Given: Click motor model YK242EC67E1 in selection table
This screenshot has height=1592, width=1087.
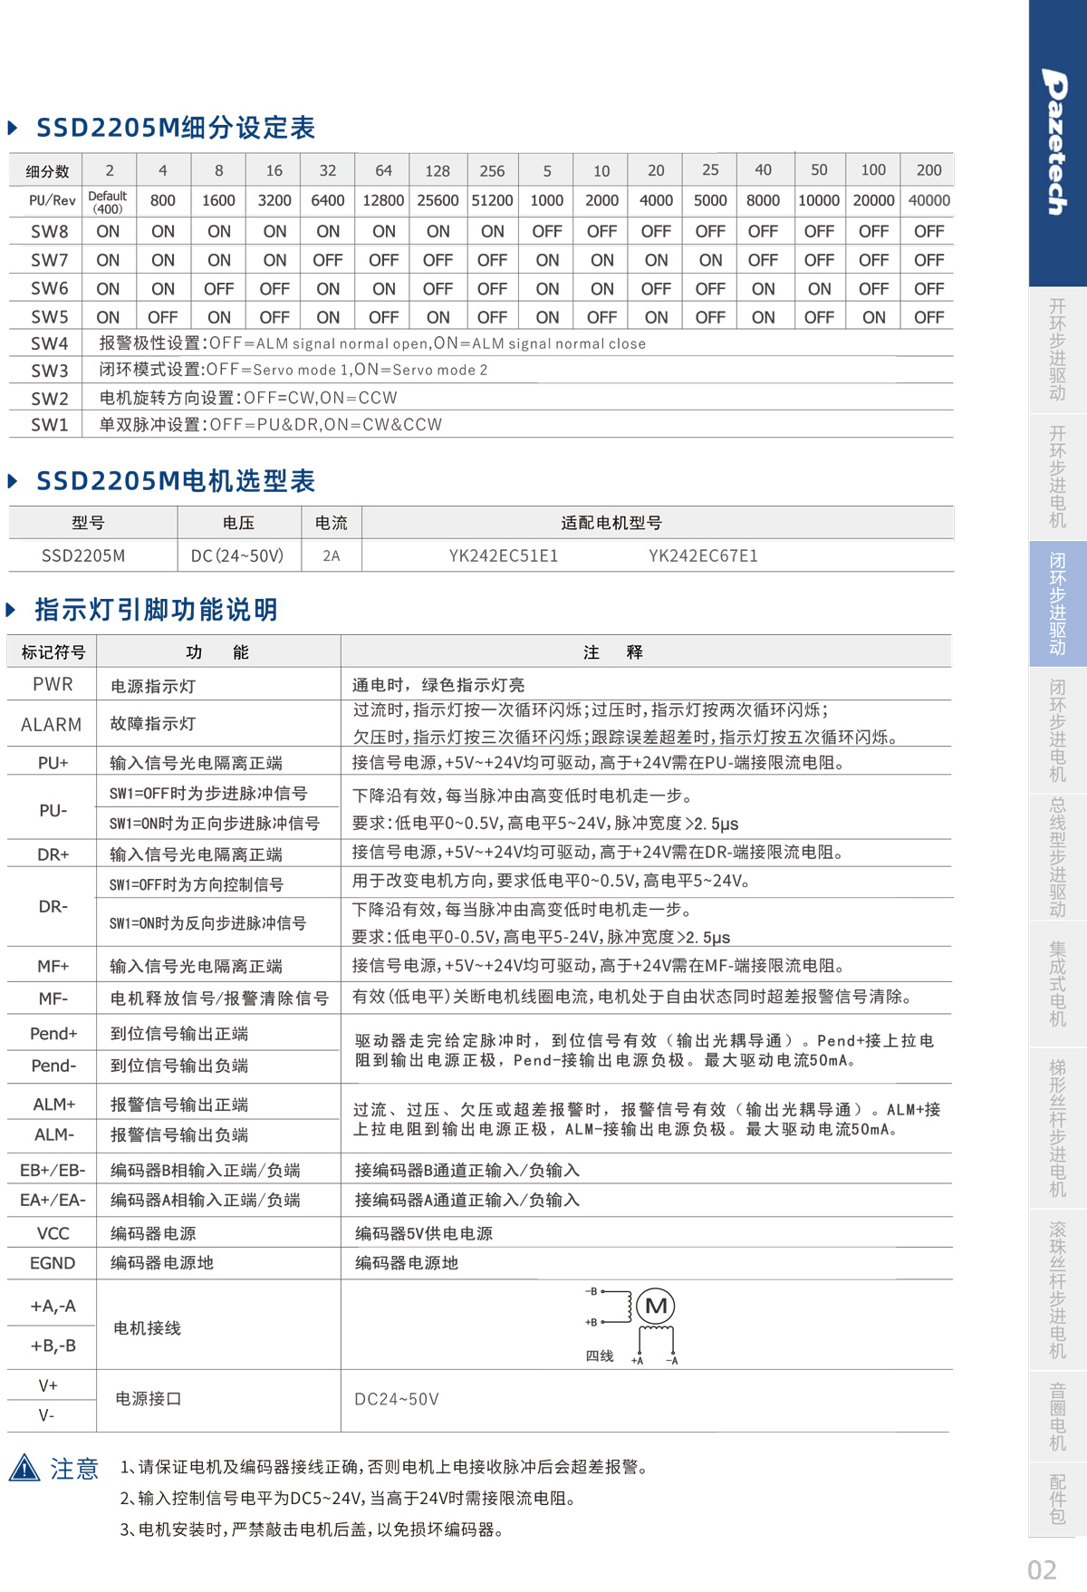Looking at the screenshot, I should pos(703,555).
